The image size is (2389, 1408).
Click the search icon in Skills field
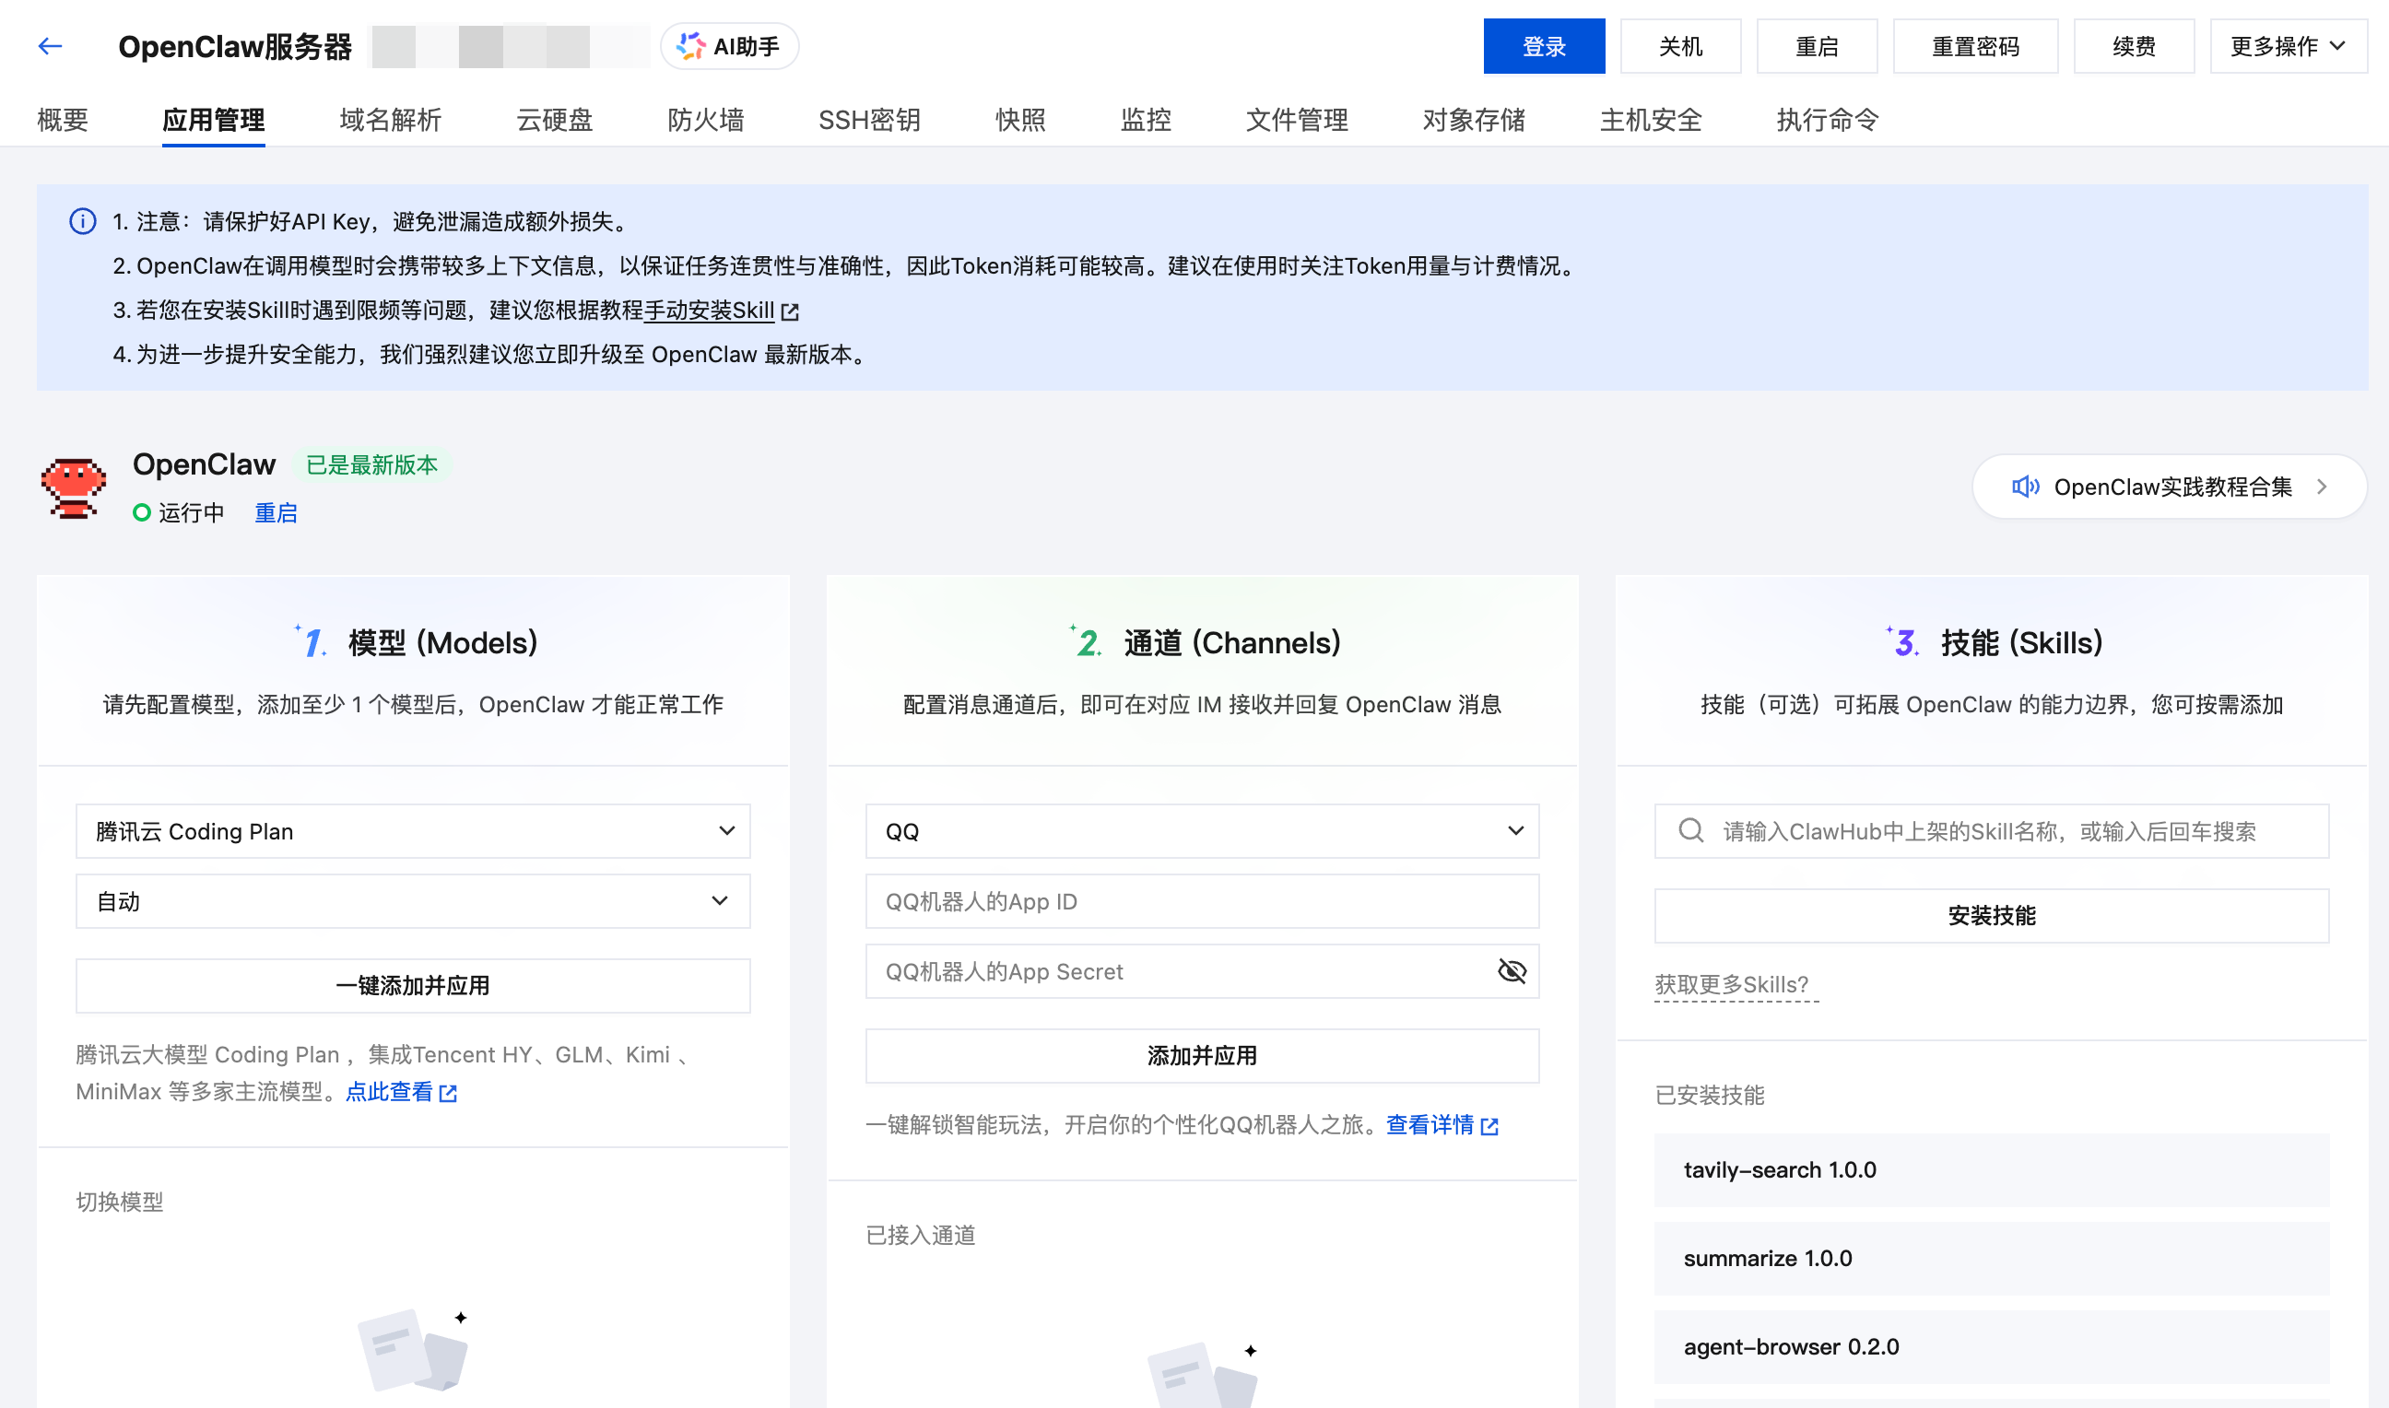[x=1690, y=831]
